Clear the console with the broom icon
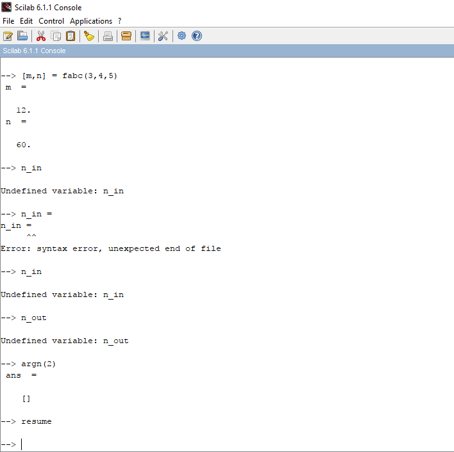Viewport: 454px width, 452px height. tap(89, 36)
